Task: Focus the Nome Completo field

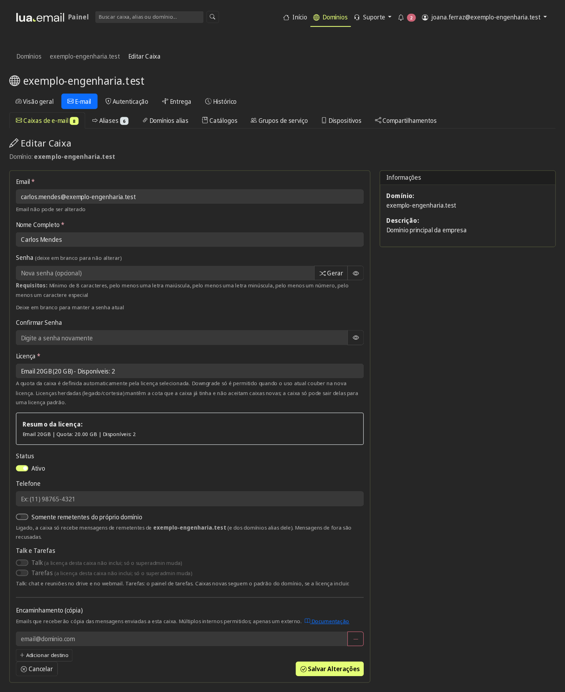Action: pos(190,240)
